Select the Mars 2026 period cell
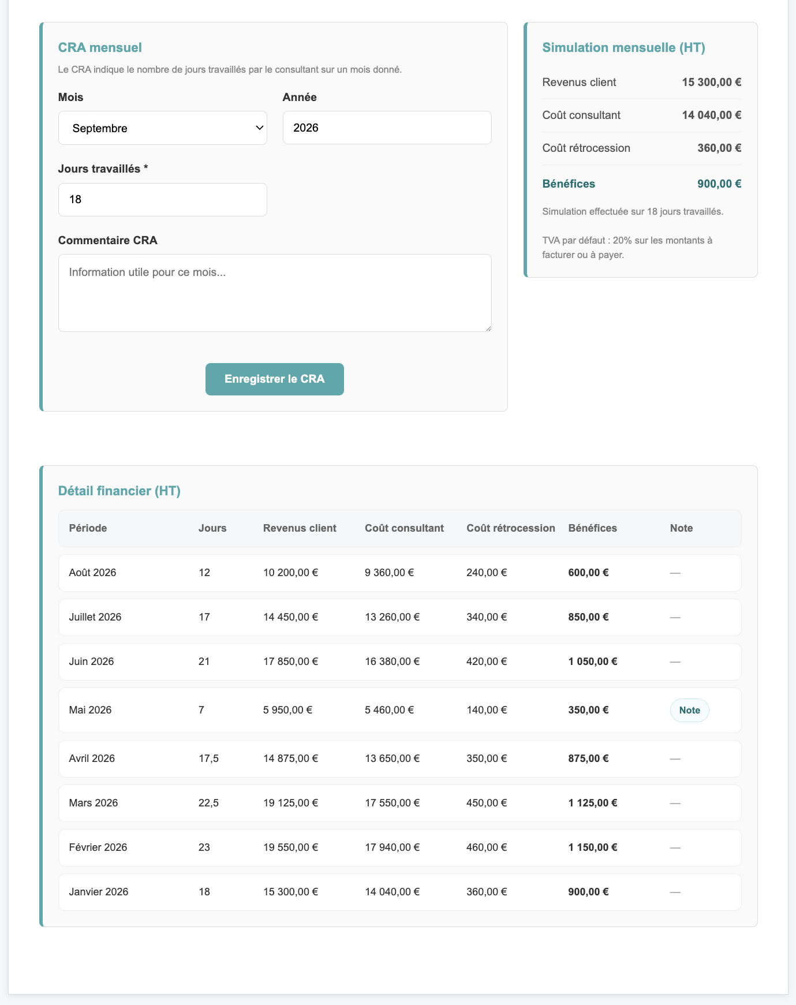796x1005 pixels. point(94,803)
